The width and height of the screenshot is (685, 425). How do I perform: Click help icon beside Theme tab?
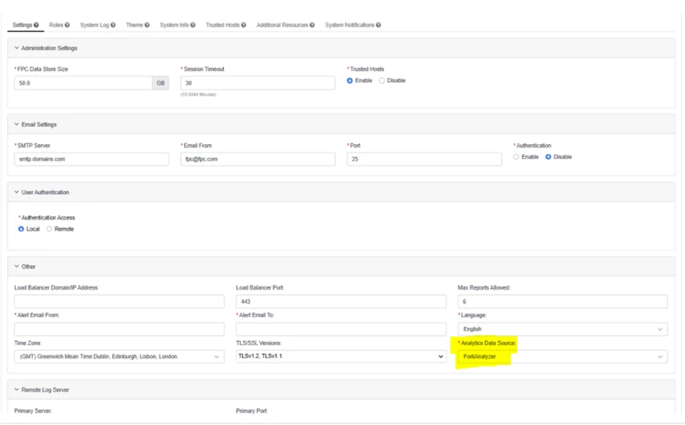point(148,25)
